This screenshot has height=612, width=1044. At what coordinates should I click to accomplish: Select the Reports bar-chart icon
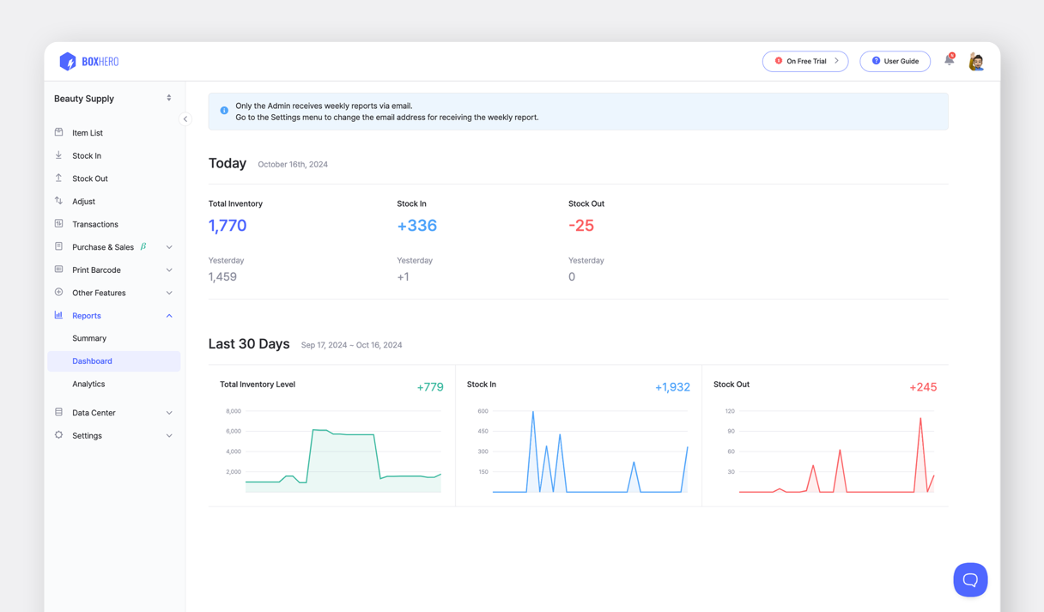pyautogui.click(x=58, y=315)
